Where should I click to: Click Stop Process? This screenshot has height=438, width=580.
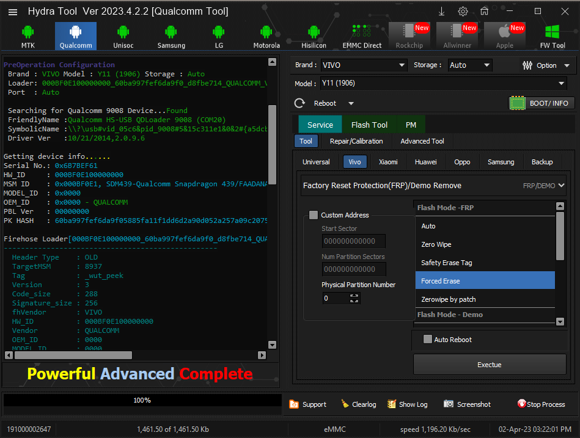[x=541, y=404]
